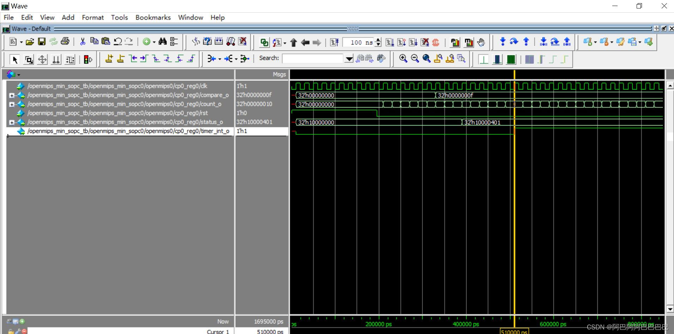Open the File menu
This screenshot has height=334, width=674.
click(x=8, y=17)
